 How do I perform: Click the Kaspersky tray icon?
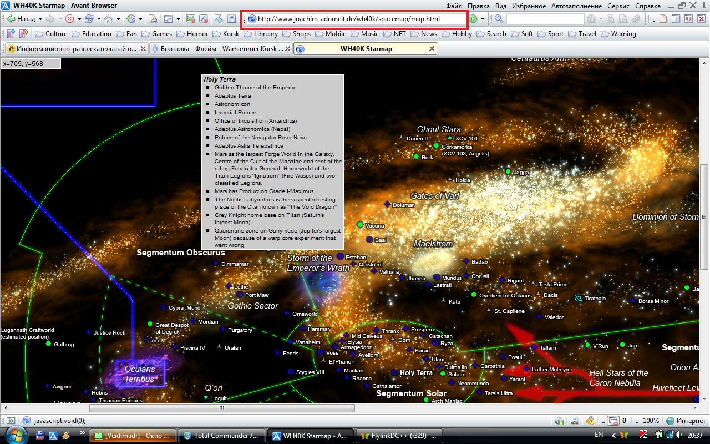[x=643, y=435]
